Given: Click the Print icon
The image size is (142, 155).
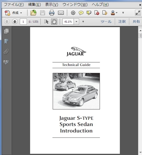Looking at the screenshot, I should (x=52, y=13).
